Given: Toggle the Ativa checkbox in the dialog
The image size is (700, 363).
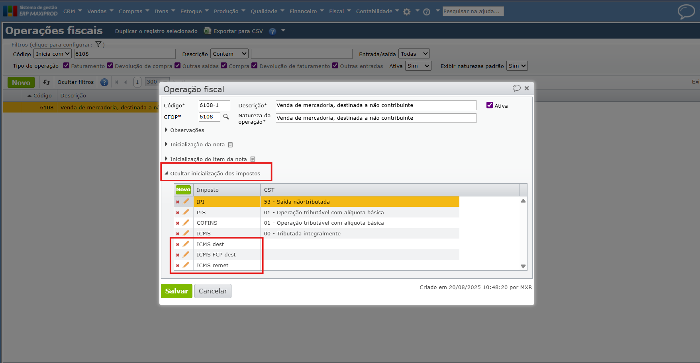Looking at the screenshot, I should [x=490, y=105].
